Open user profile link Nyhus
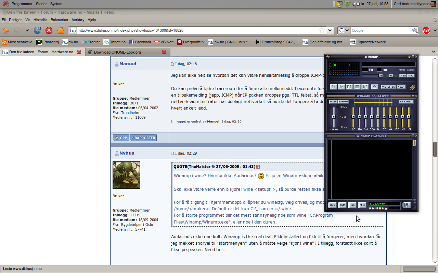 click(x=127, y=153)
